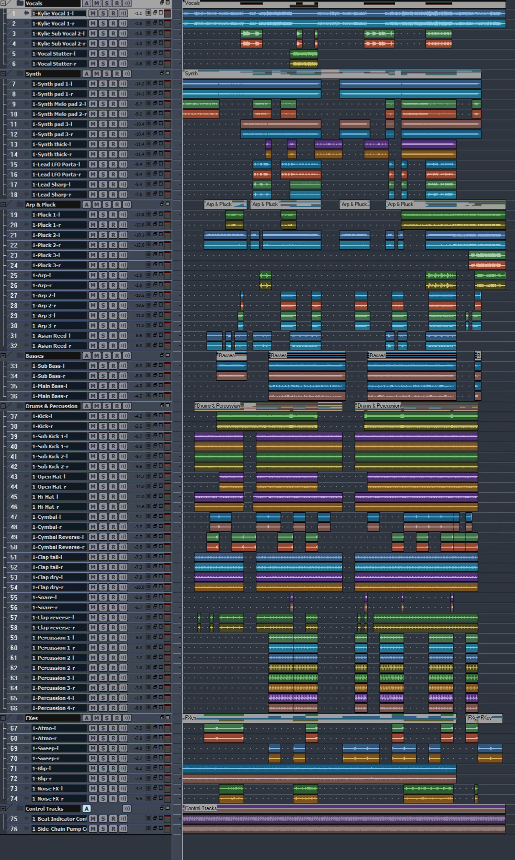The width and height of the screenshot is (515, 860).
Task: Maximize the Basses folder track
Action: [167, 355]
